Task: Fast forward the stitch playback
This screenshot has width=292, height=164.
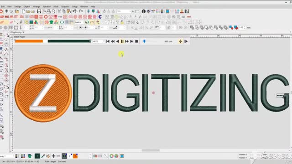Action: [127, 41]
